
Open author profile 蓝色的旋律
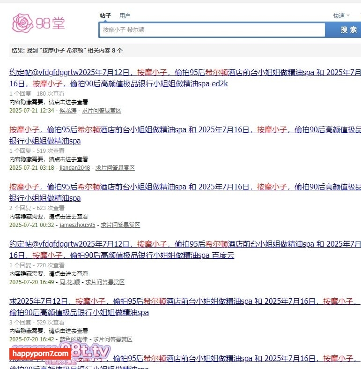tap(74, 339)
